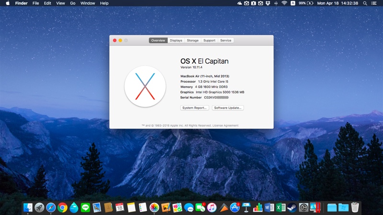Viewport: 383px width, 215px height.
Task: Open the yellow Notes icon in Dock
Action: point(131,208)
